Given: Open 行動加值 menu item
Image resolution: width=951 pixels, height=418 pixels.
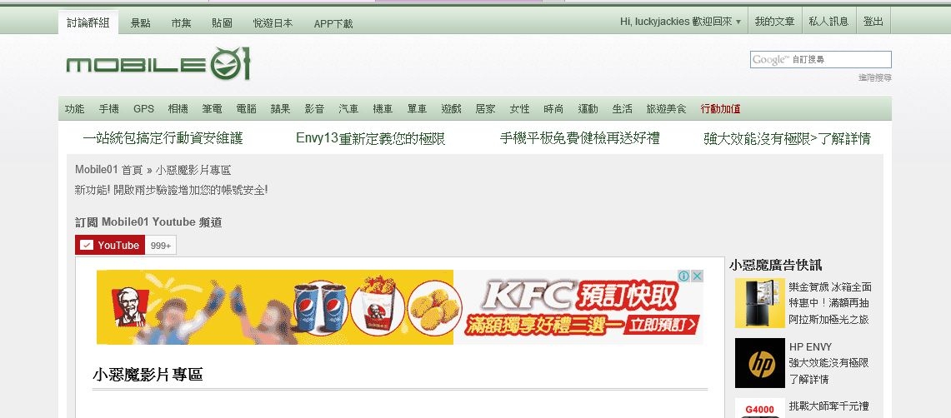Looking at the screenshot, I should coord(720,109).
